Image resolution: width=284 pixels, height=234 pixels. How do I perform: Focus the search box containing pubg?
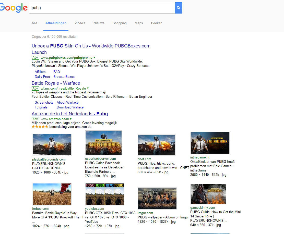point(102,8)
